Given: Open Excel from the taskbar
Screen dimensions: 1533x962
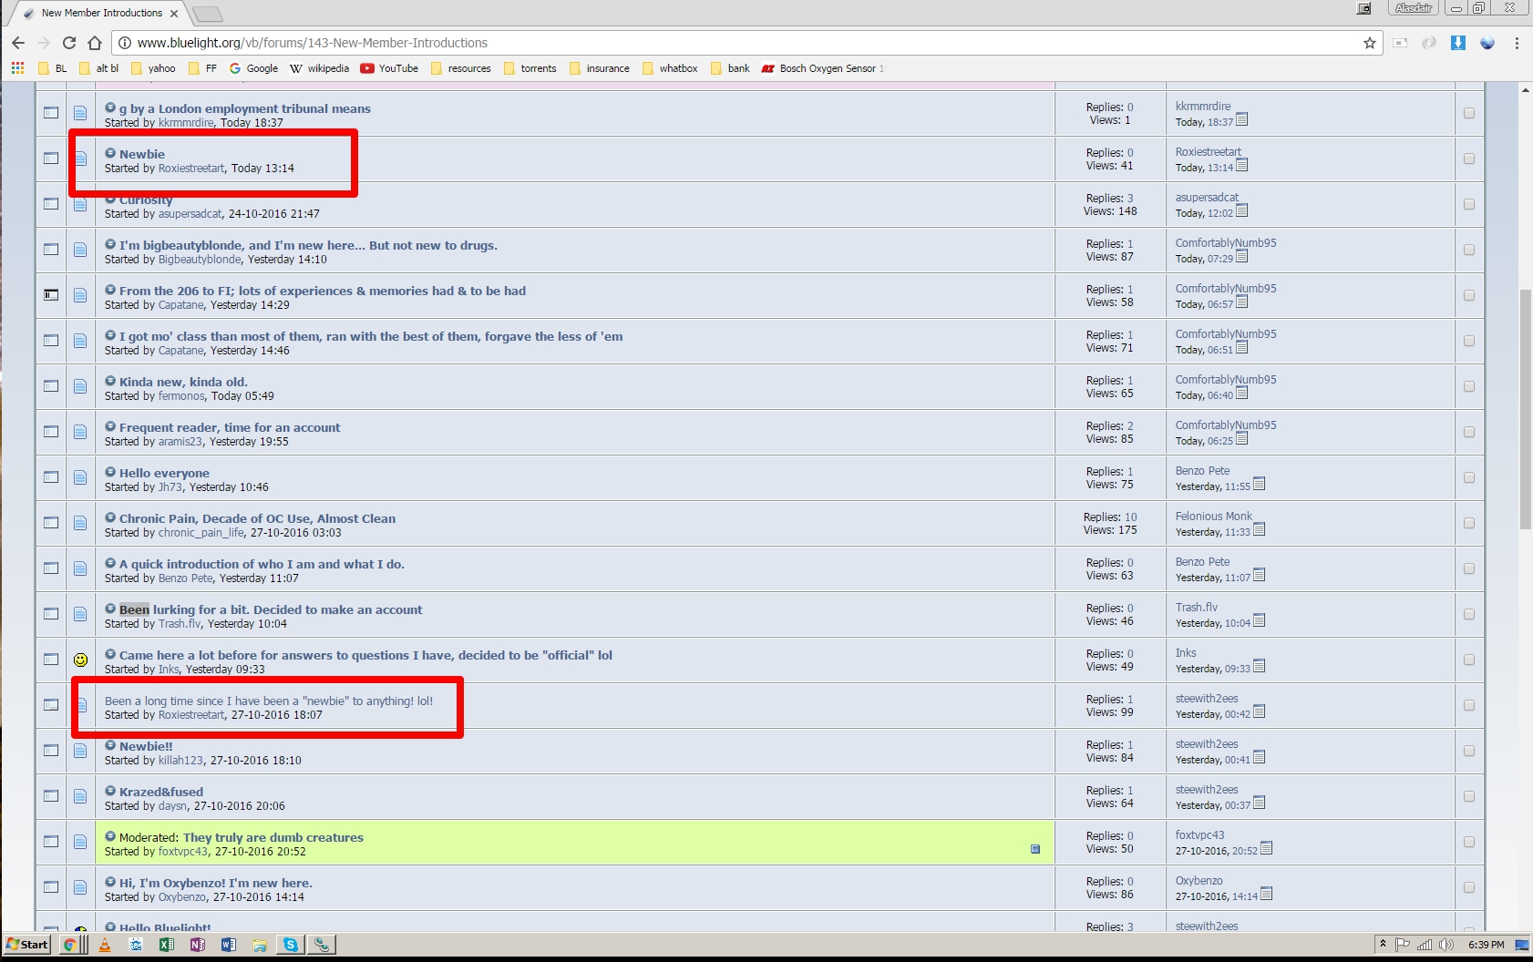Looking at the screenshot, I should click(x=167, y=945).
